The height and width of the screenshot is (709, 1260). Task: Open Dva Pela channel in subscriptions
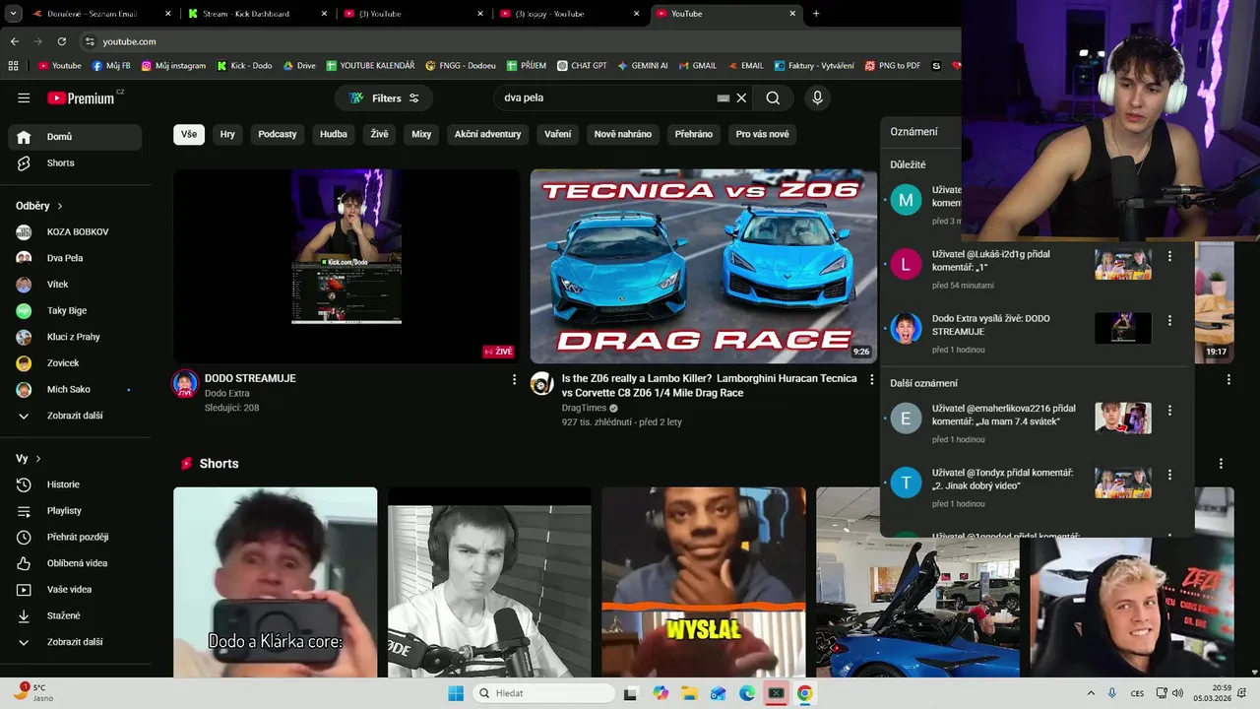click(75, 258)
